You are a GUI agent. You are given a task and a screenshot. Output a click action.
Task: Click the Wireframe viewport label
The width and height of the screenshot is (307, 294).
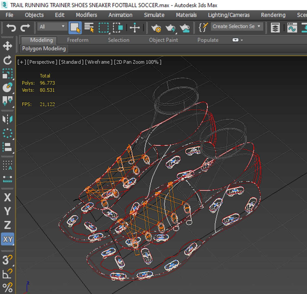pyautogui.click(x=99, y=62)
